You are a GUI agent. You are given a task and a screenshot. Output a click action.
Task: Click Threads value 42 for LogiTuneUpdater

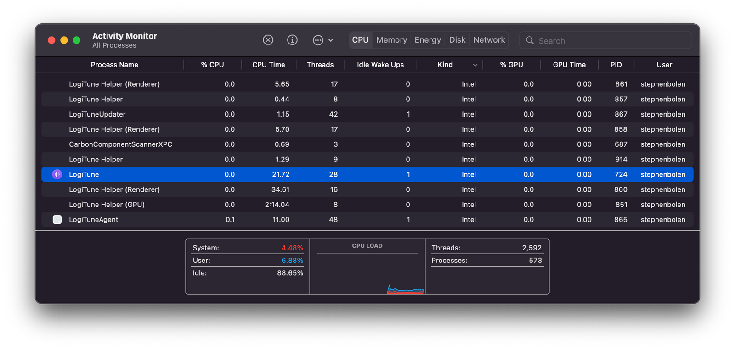333,114
